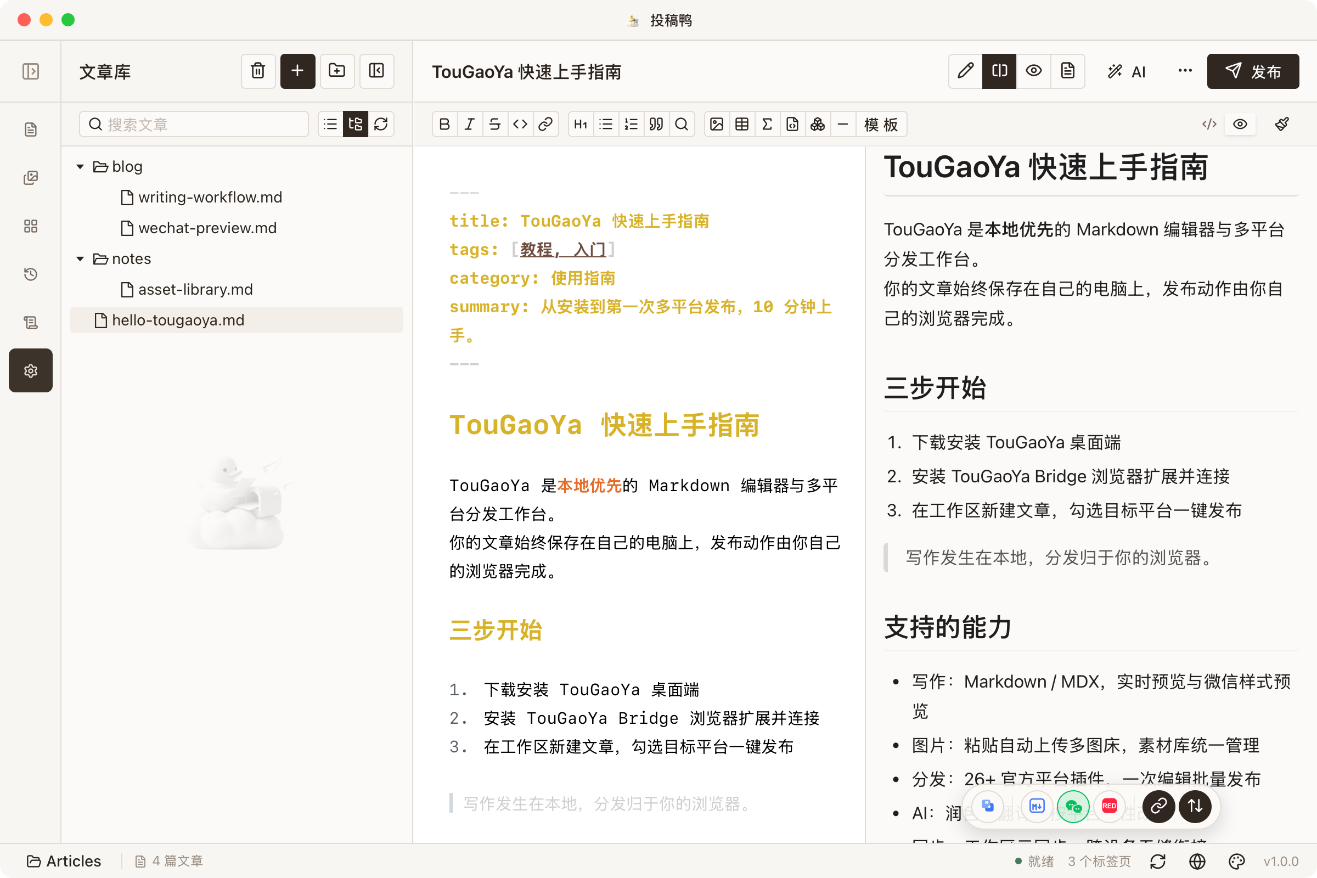Insert inline code with the angle-brackets button
The width and height of the screenshot is (1317, 878).
[x=520, y=125]
